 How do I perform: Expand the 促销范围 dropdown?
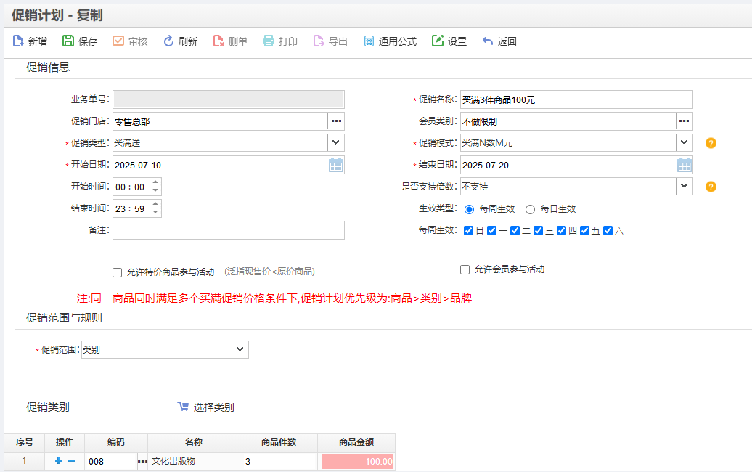tap(240, 349)
